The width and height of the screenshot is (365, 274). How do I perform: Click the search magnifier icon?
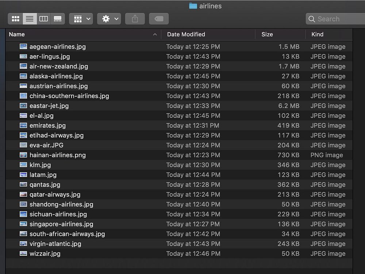tap(312, 19)
